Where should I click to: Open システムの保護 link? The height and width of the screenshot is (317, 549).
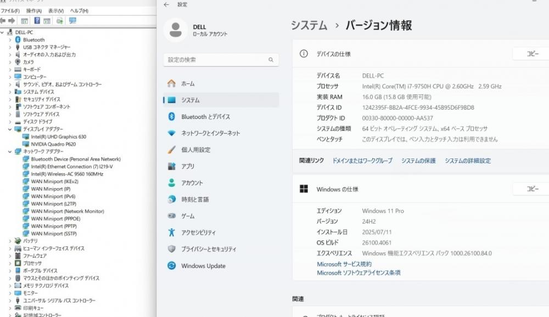(x=418, y=161)
